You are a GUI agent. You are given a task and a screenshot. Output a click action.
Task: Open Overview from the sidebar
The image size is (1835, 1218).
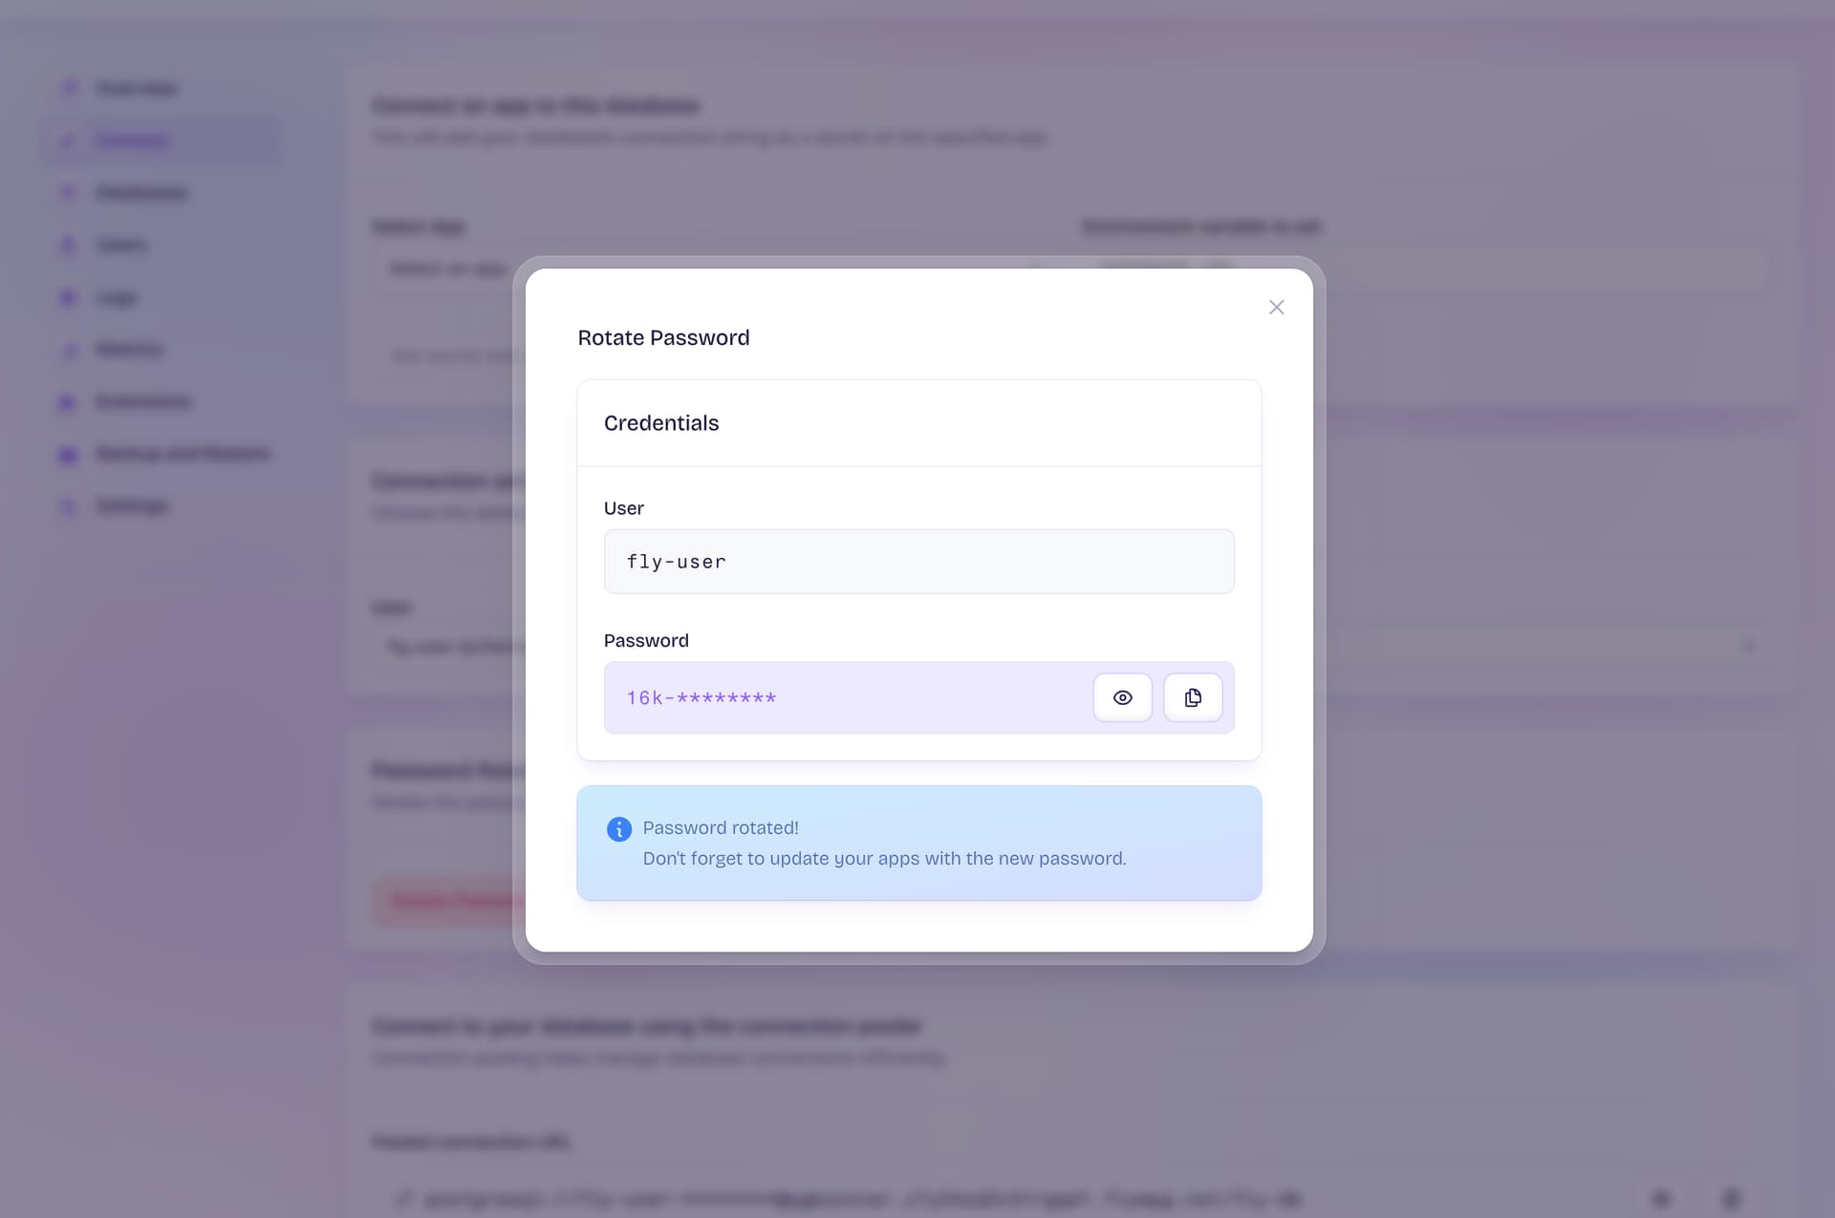[x=137, y=89]
